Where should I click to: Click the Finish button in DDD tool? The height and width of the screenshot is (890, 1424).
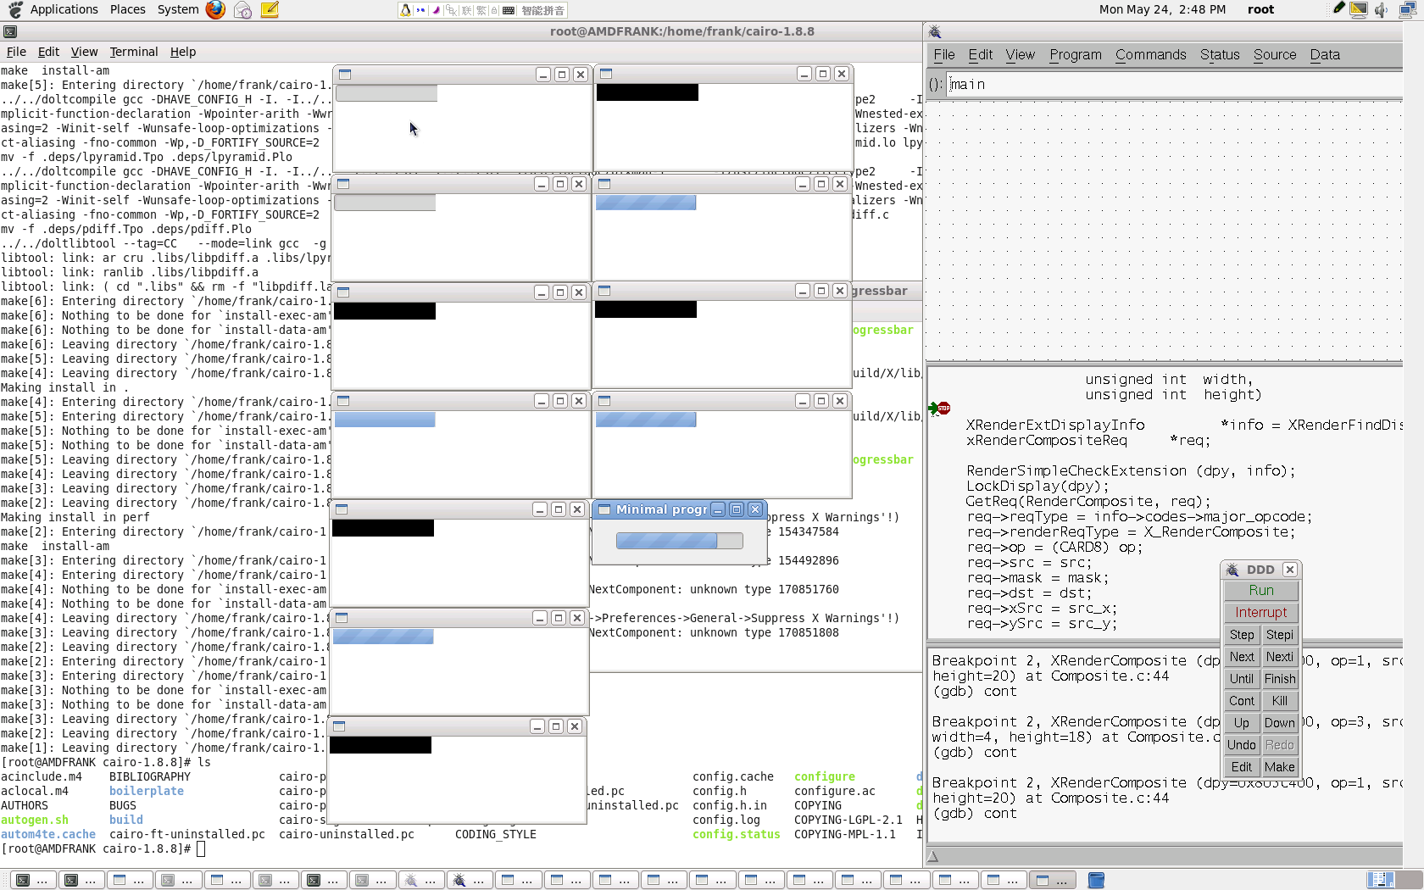pos(1279,679)
